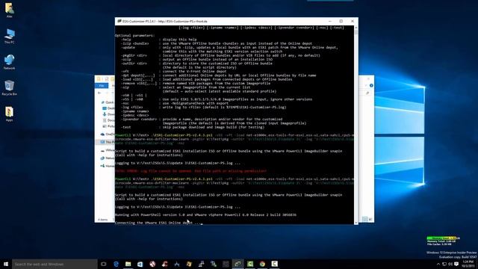Select the active PowerCLI taskbar button

point(238,264)
